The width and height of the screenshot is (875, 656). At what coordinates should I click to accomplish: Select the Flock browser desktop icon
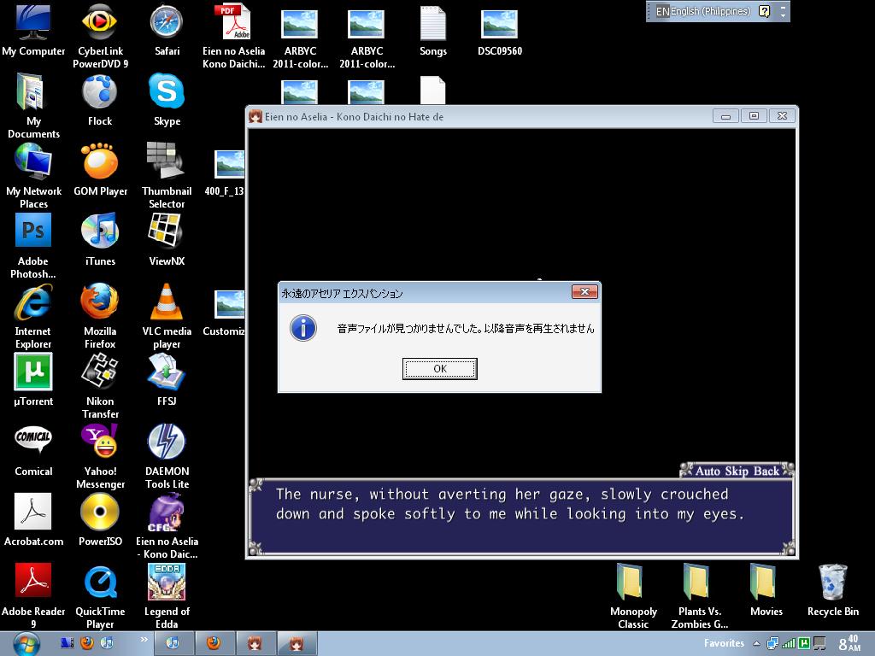point(100,101)
